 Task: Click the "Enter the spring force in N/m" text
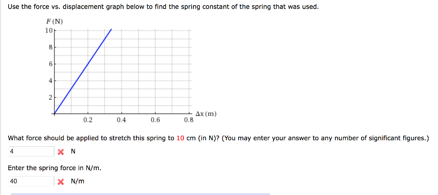[x=55, y=168]
